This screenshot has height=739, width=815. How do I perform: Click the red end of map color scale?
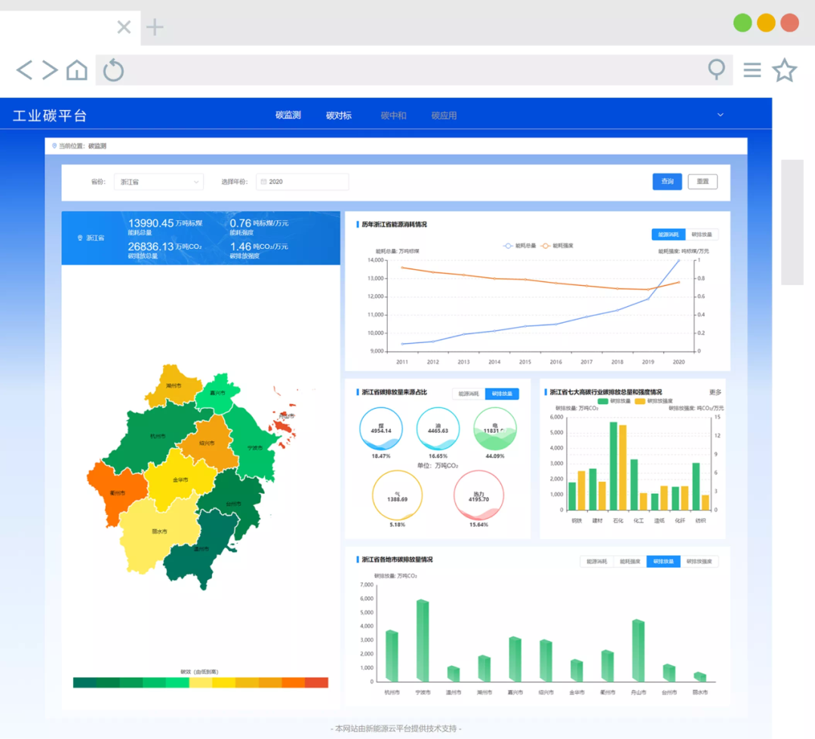click(x=316, y=682)
